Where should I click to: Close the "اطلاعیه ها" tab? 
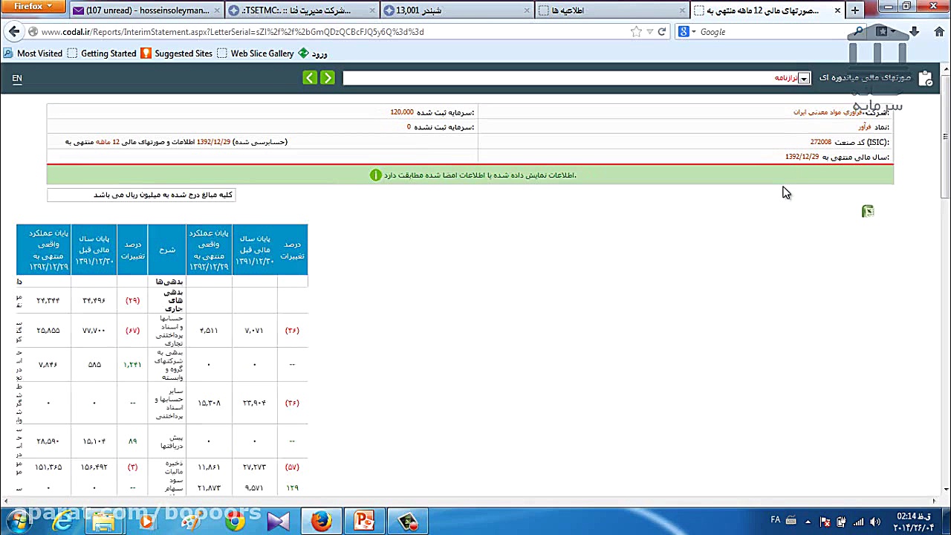(684, 10)
